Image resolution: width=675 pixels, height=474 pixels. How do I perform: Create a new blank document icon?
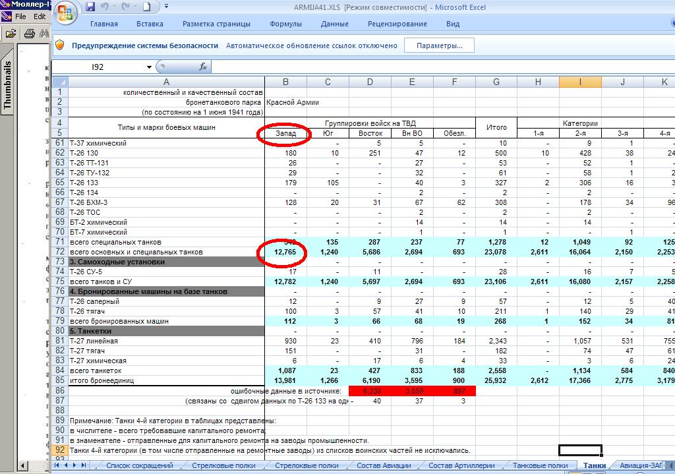147,7
